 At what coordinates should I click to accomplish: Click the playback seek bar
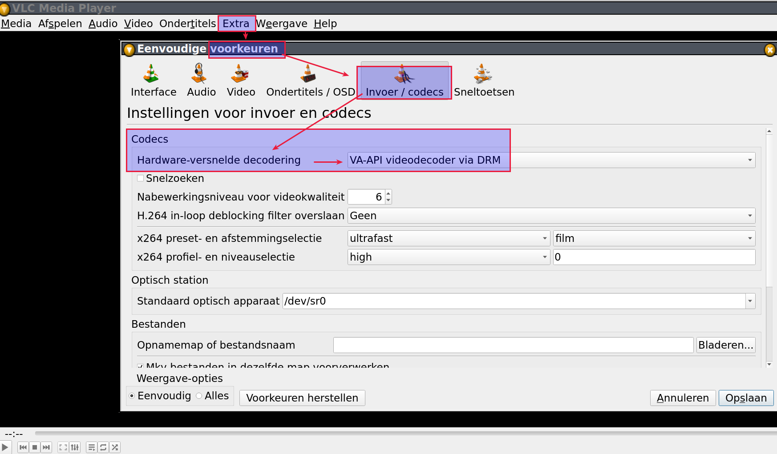[x=405, y=433]
